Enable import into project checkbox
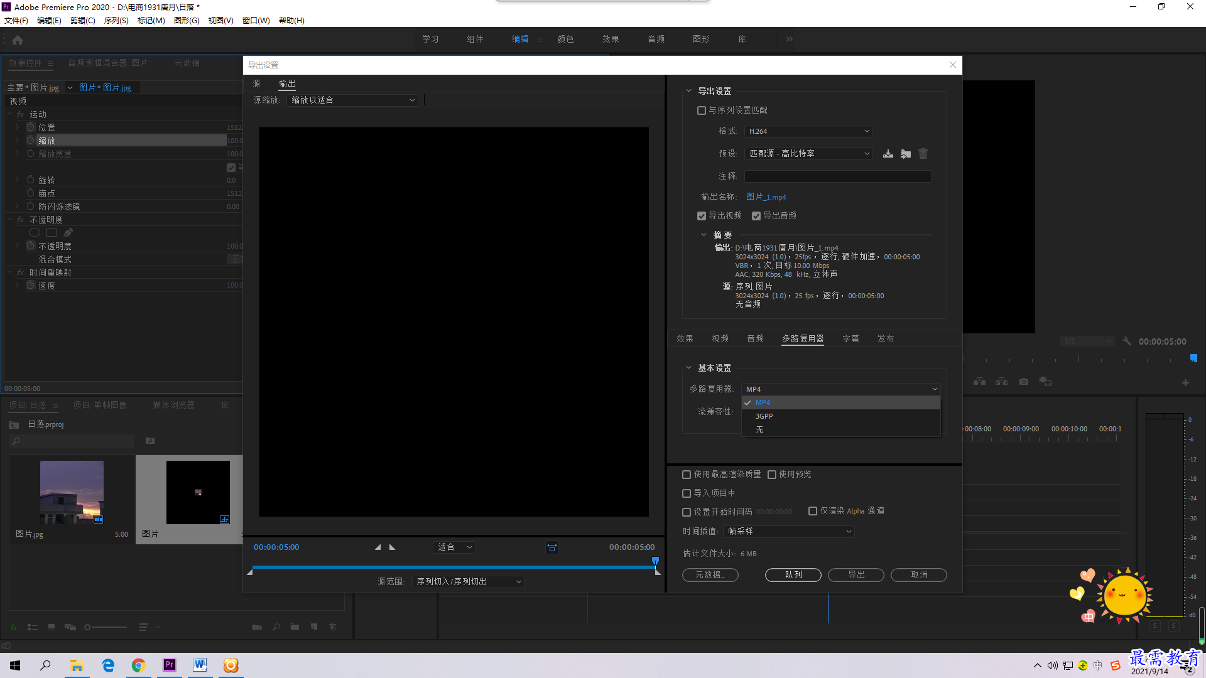This screenshot has width=1206, height=678. click(687, 493)
